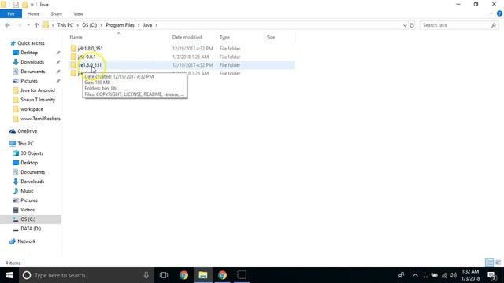Click the Java breadcrumb in address bar
The height and width of the screenshot is (283, 504).
[147, 25]
